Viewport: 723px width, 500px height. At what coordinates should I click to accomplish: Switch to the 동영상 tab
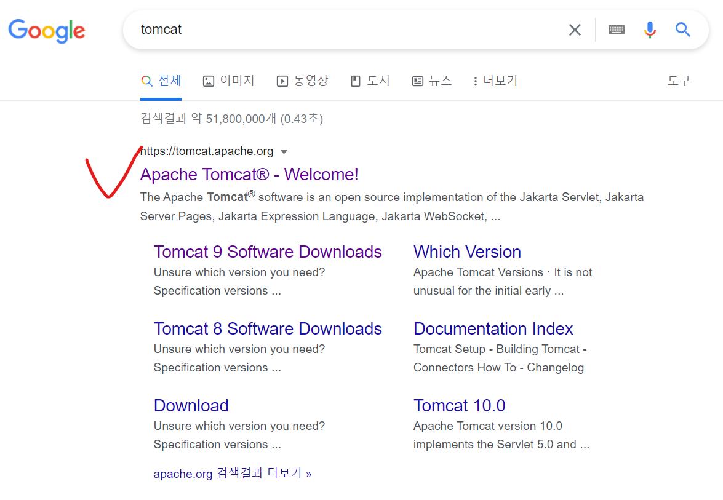coord(302,81)
